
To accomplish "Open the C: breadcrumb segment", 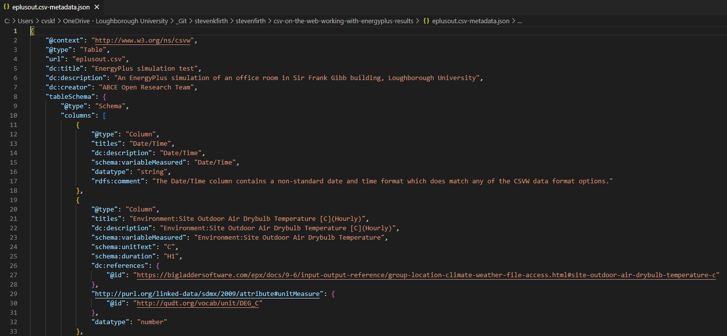I will coord(7,21).
